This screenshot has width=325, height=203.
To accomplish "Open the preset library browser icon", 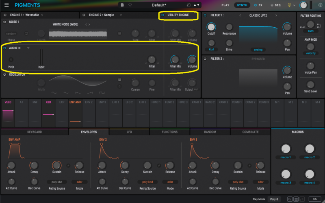I will pyautogui.click(x=123, y=5).
